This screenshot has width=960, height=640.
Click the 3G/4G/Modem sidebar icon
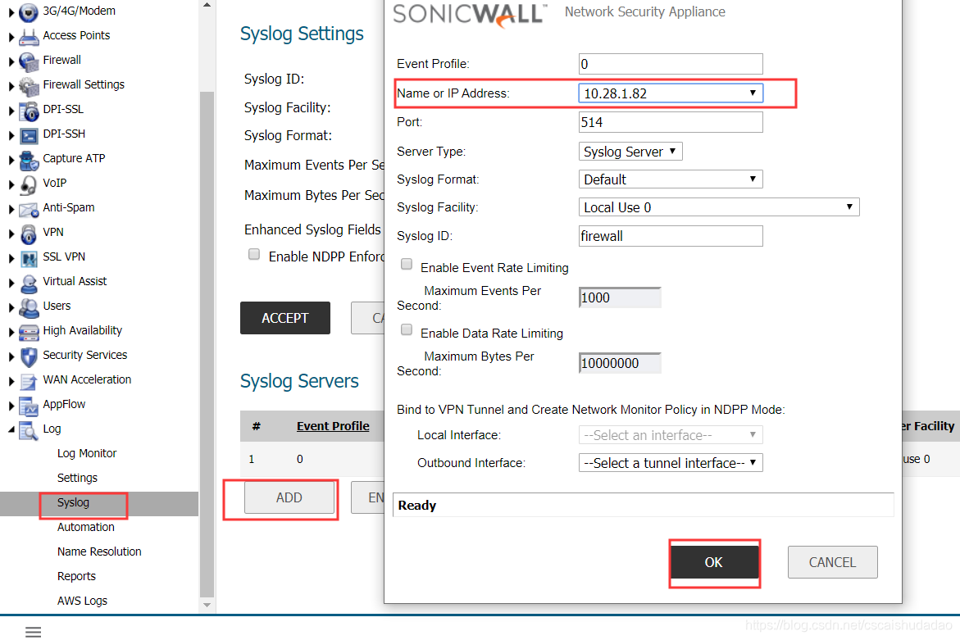tap(28, 11)
